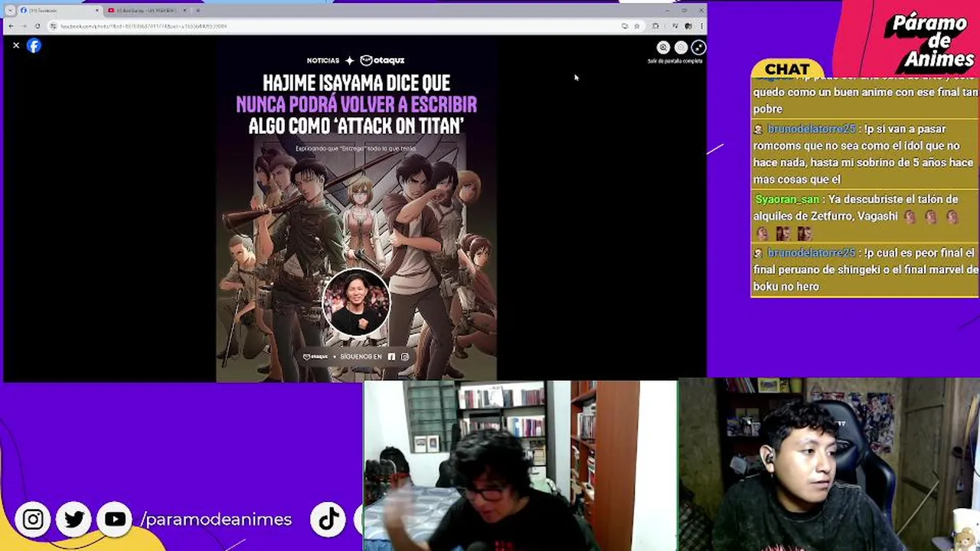The image size is (980, 551).
Task: Close the YouTube browser tab
Action: (x=184, y=11)
